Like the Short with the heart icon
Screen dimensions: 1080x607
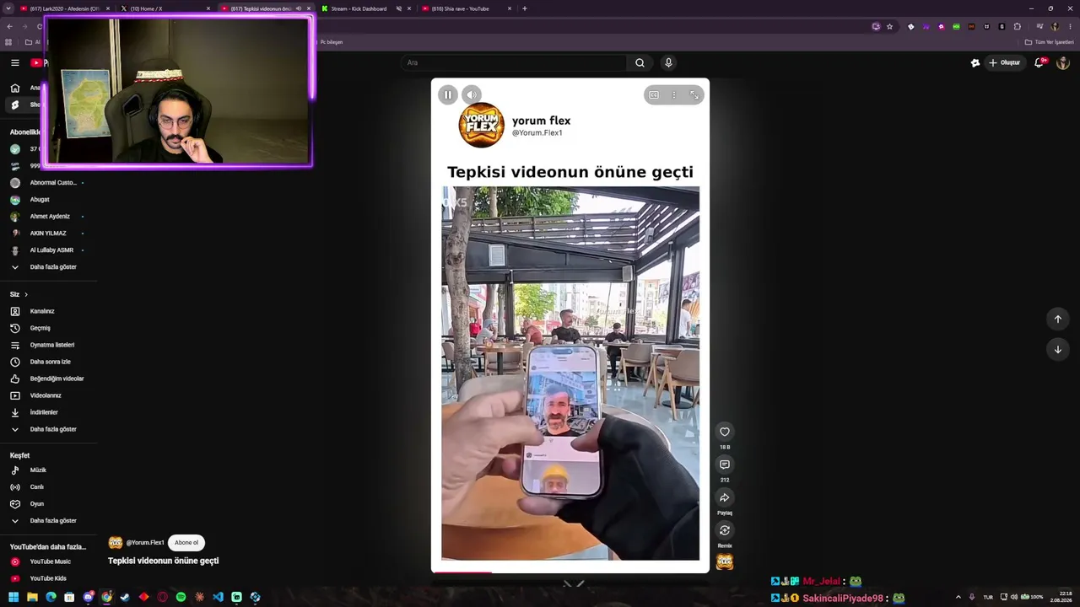click(724, 432)
